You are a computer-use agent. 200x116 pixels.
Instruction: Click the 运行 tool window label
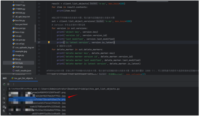coord(5,78)
